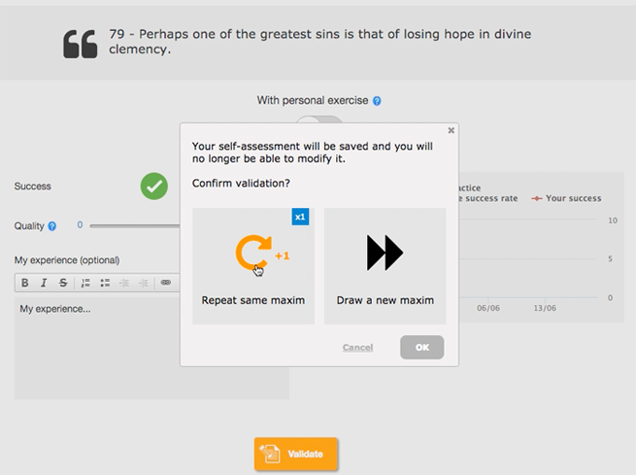636x475 pixels.
Task: Choose the Draw a new maxim option
Action: click(x=385, y=266)
